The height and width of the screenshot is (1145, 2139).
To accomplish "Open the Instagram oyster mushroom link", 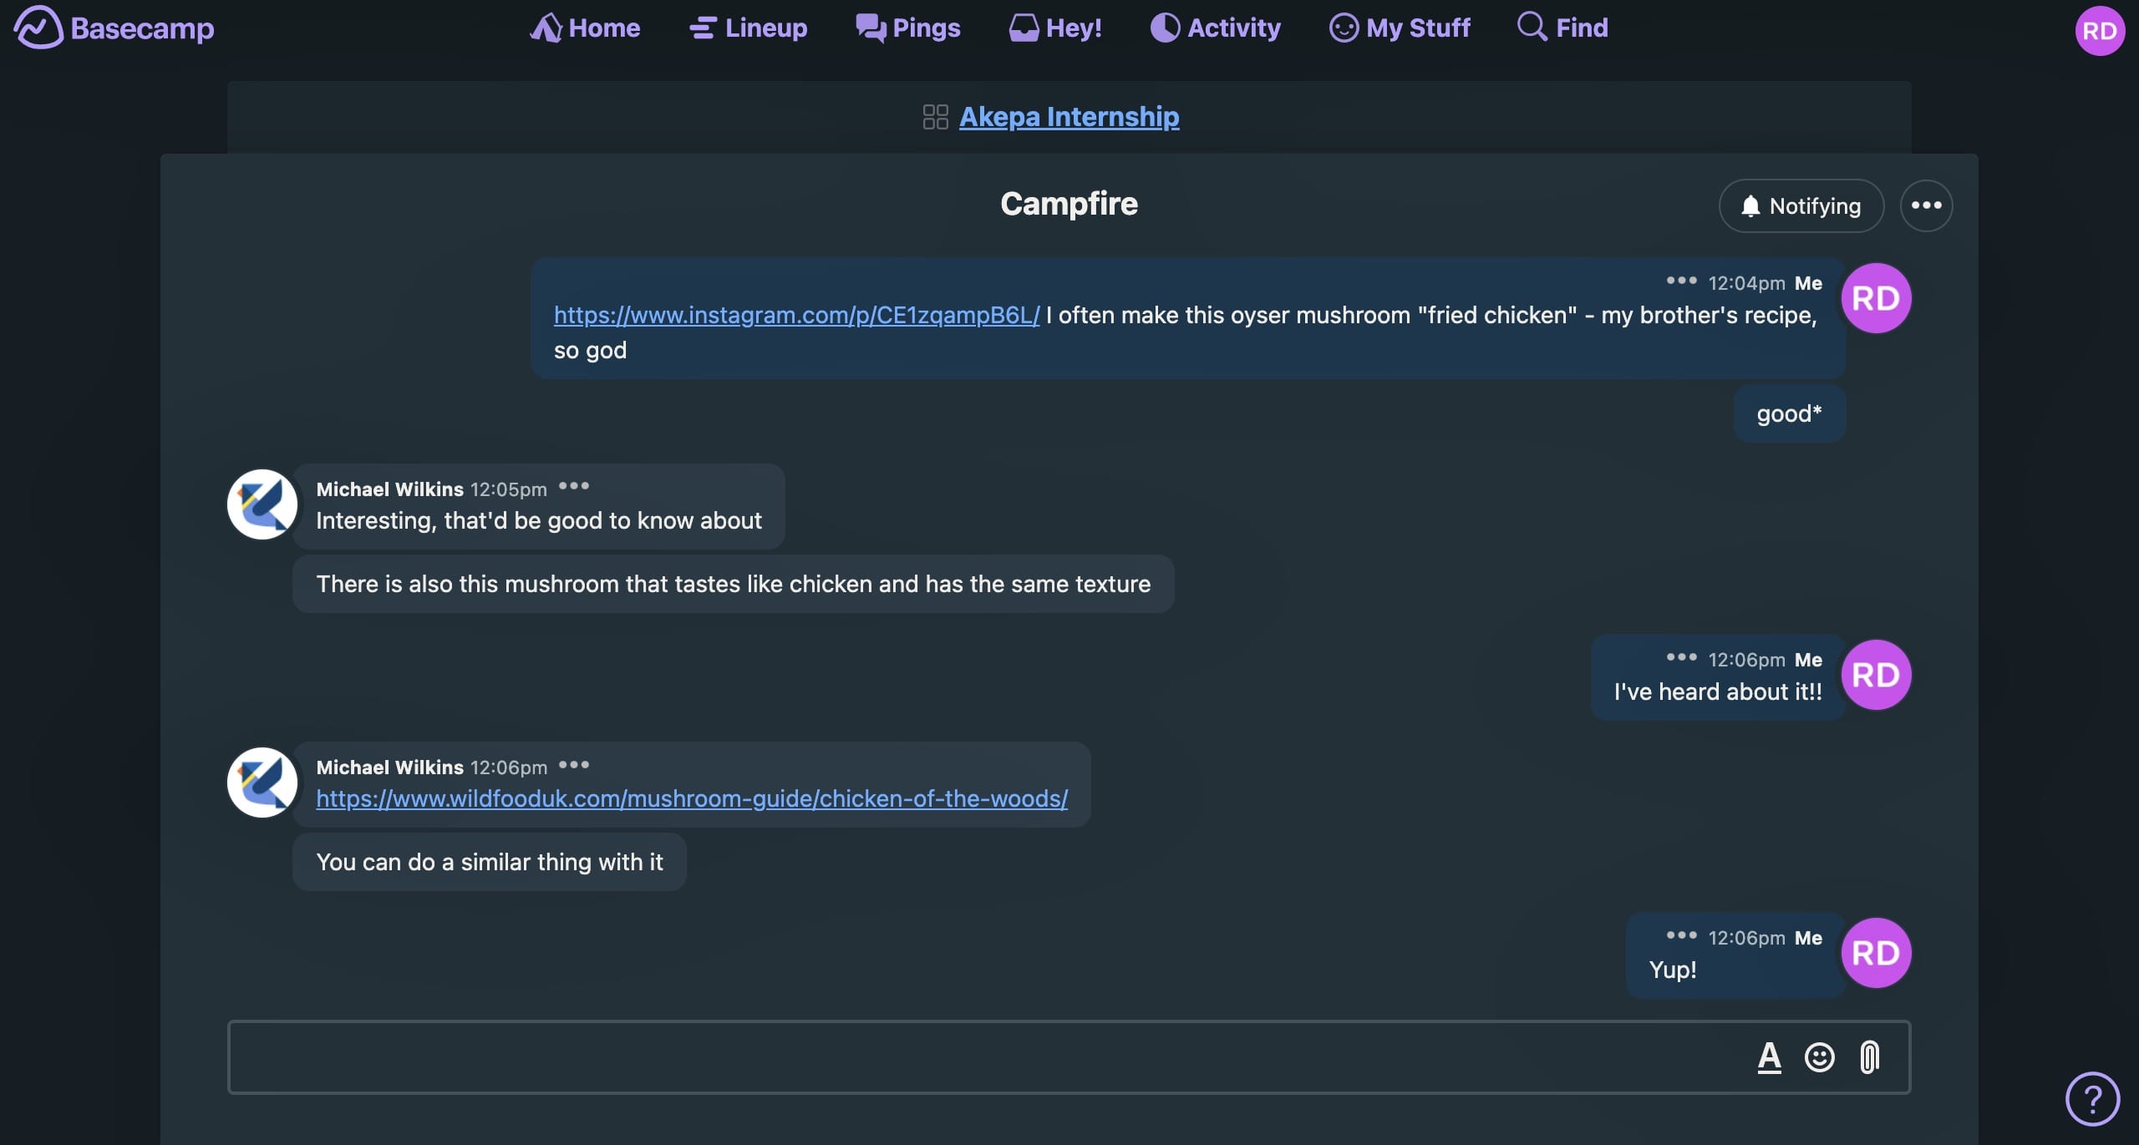I will pos(796,314).
